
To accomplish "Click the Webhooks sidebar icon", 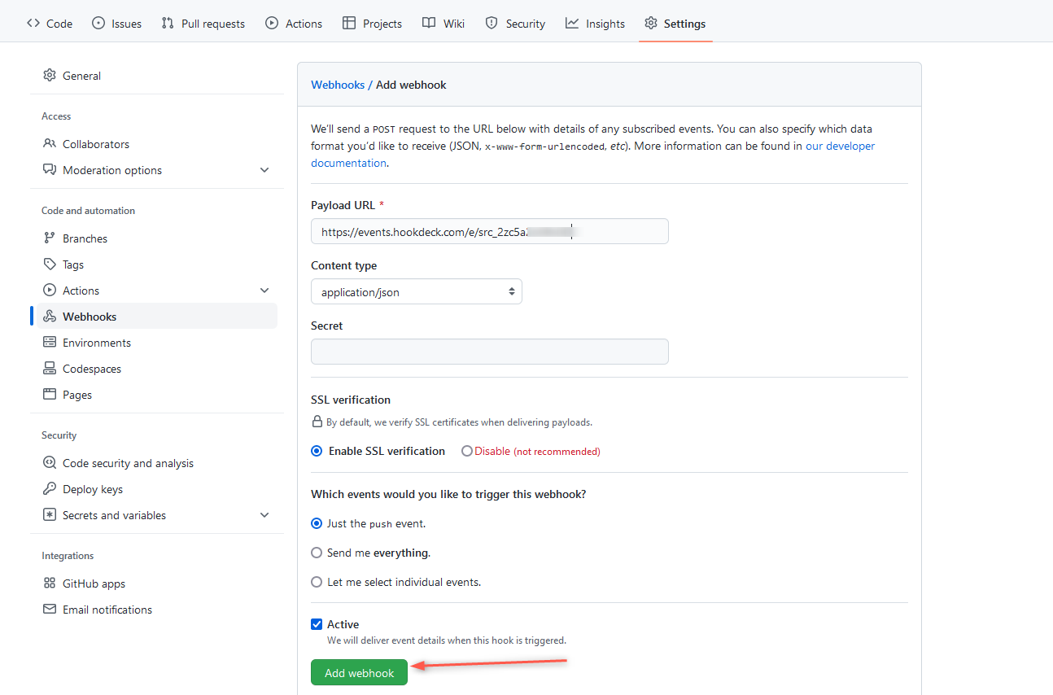I will pos(50,316).
